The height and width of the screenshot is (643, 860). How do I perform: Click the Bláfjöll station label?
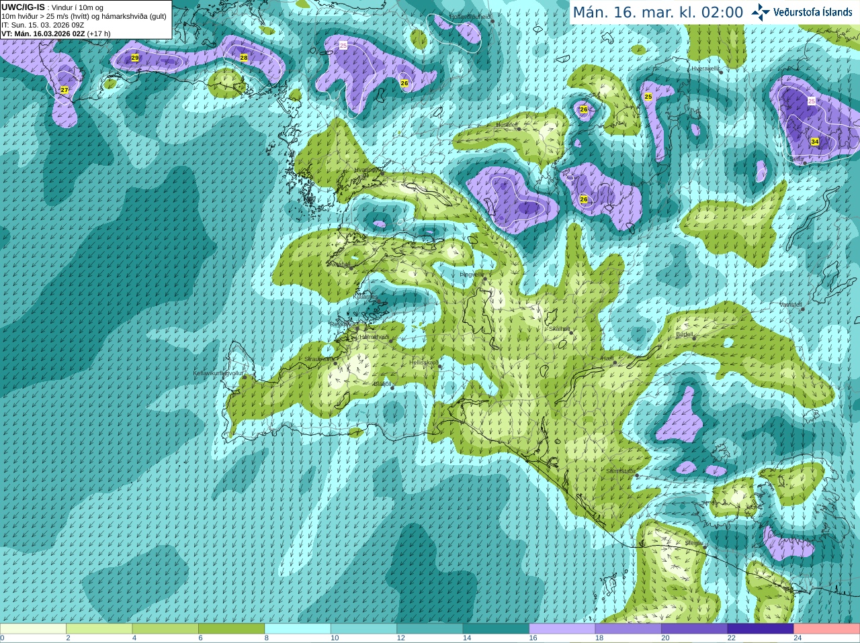pos(382,384)
